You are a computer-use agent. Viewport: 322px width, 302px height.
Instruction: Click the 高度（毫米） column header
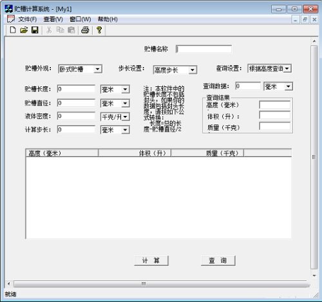62,153
